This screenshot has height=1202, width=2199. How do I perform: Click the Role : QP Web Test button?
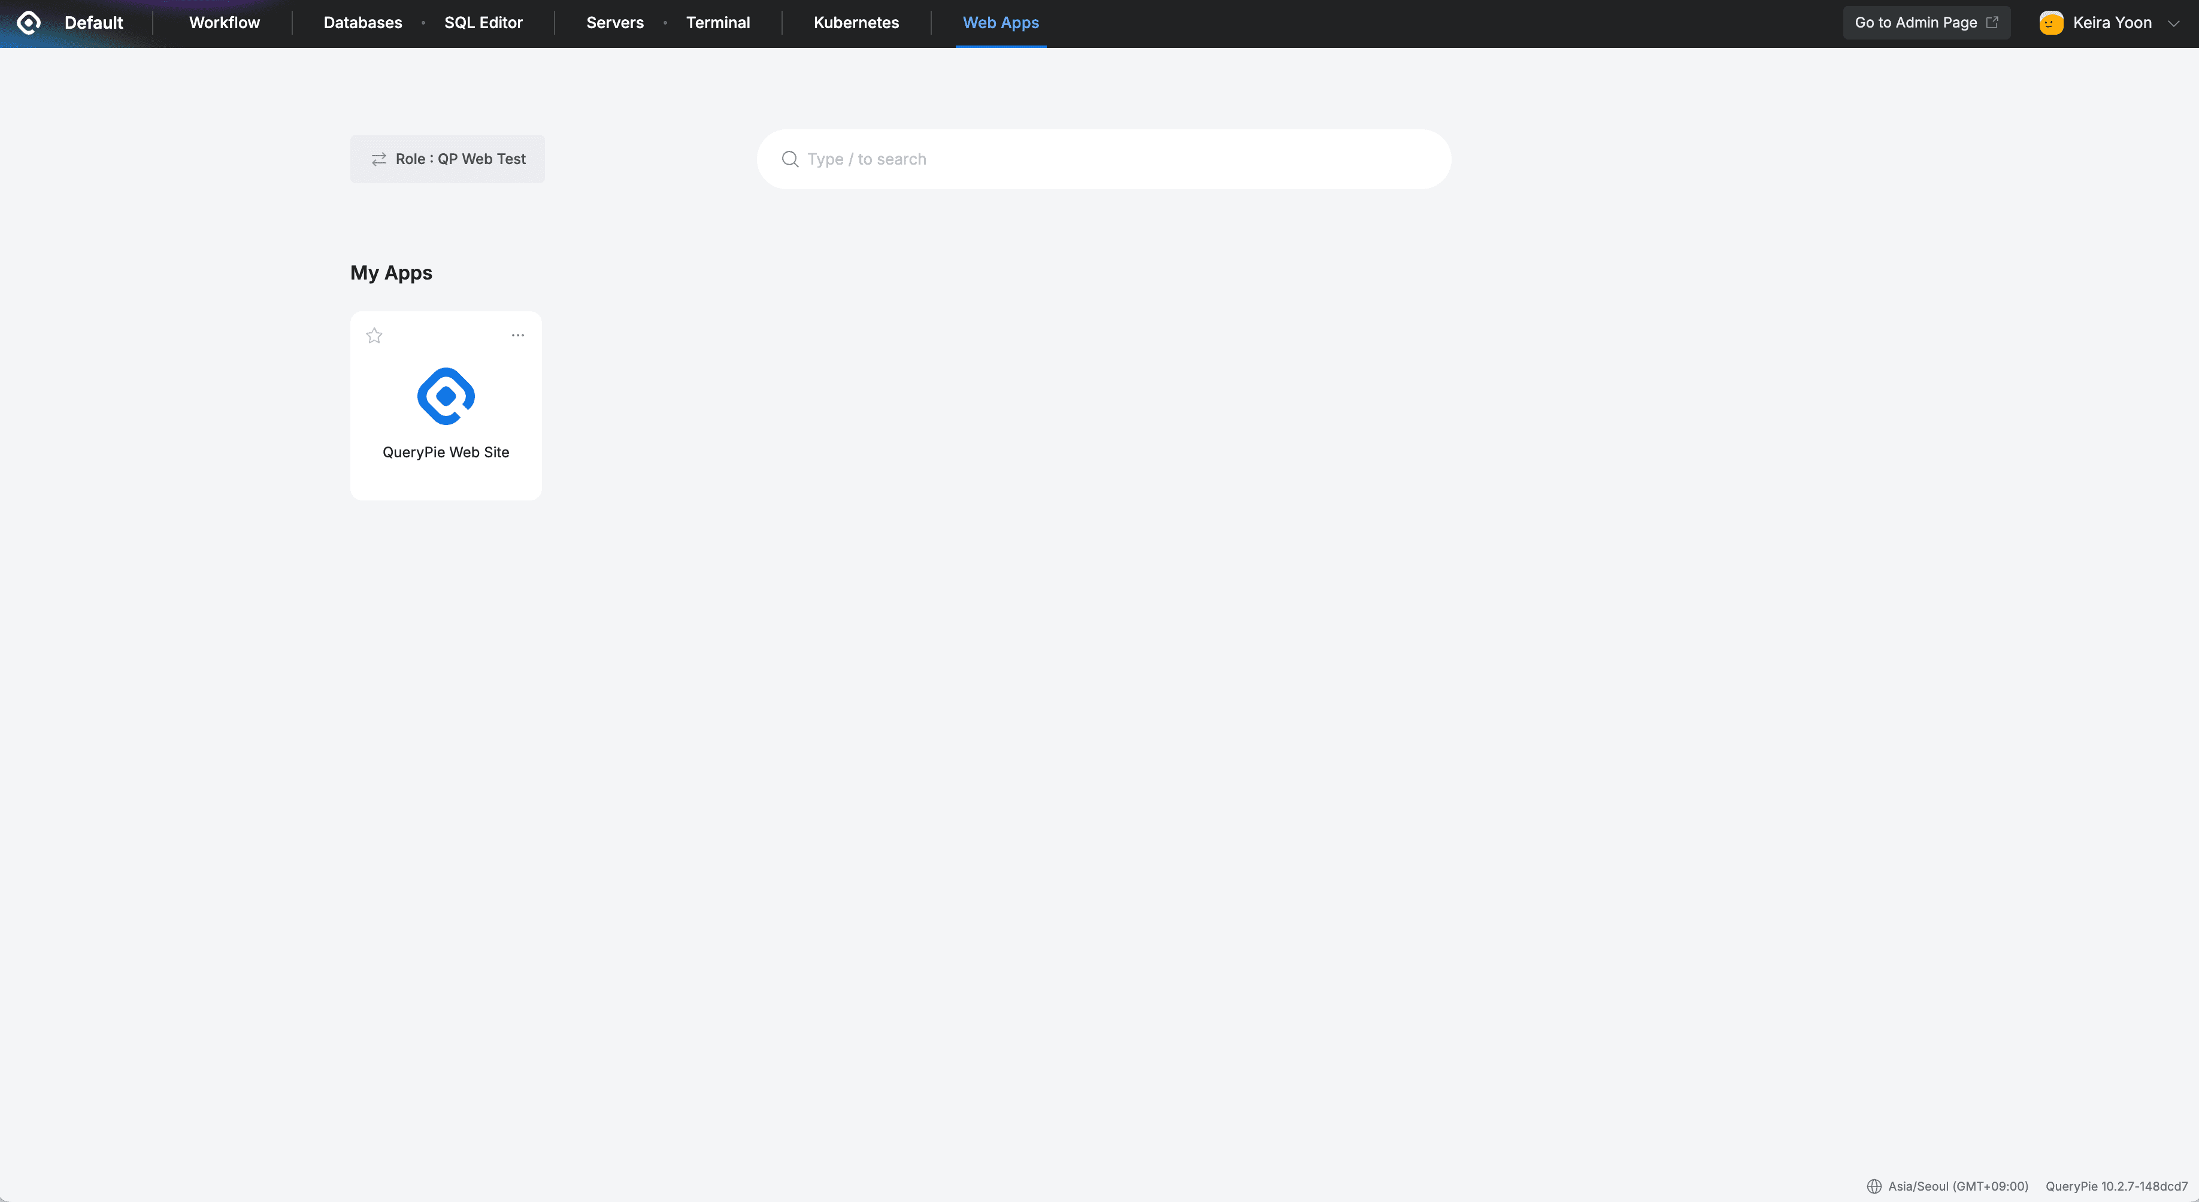click(447, 159)
